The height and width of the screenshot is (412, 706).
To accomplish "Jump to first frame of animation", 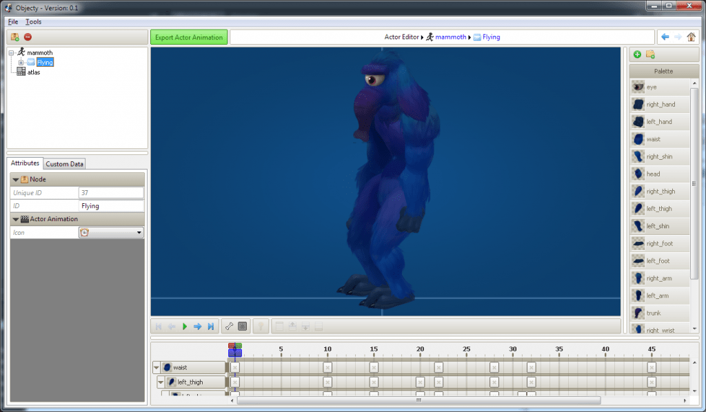I will tap(159, 327).
